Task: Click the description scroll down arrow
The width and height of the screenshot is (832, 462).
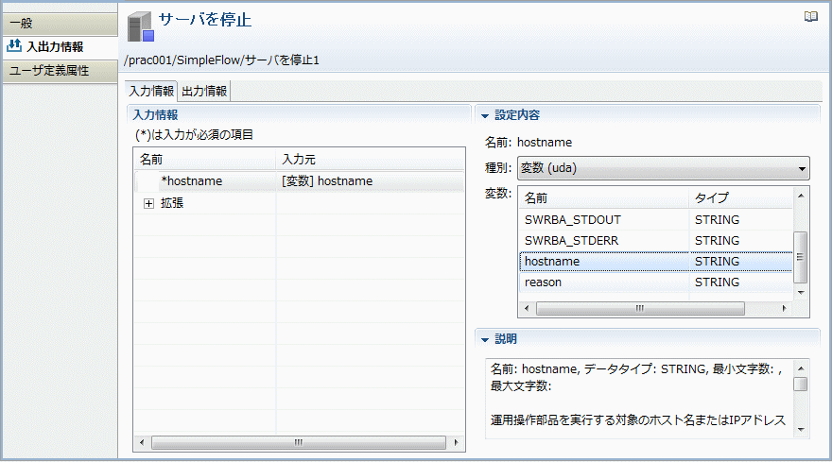Action: (801, 430)
